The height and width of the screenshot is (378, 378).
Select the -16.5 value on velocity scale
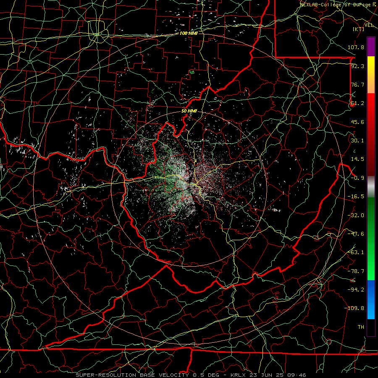[x=356, y=197]
